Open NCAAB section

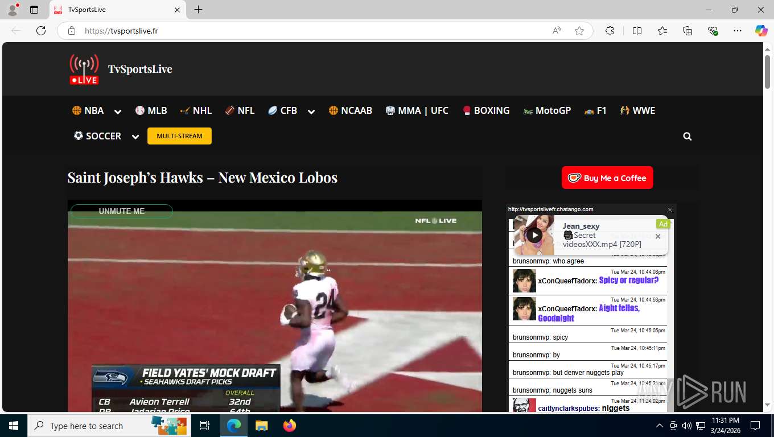(x=350, y=110)
